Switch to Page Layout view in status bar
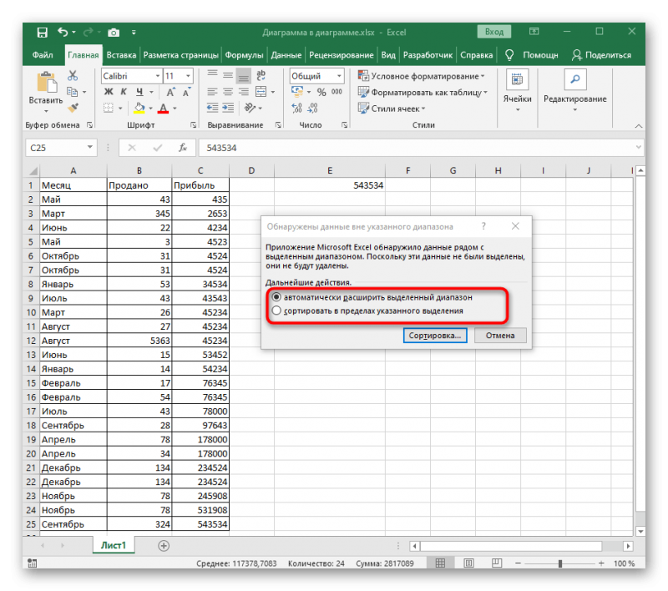668x591 pixels. [x=468, y=563]
